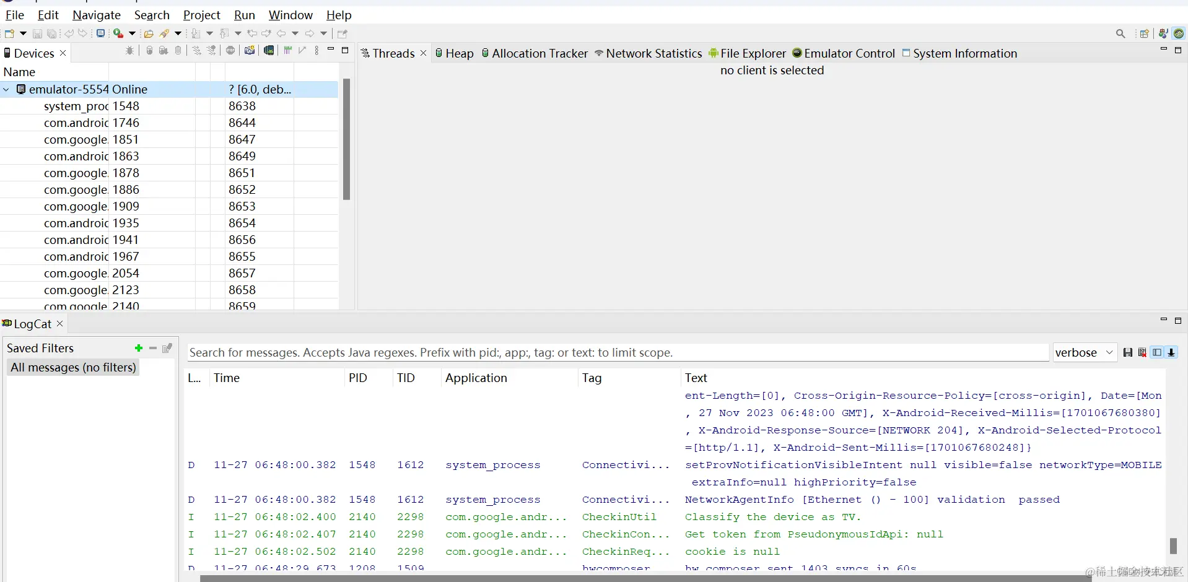Image resolution: width=1188 pixels, height=582 pixels.
Task: Switch to the Emulator Control tab
Action: coord(844,54)
